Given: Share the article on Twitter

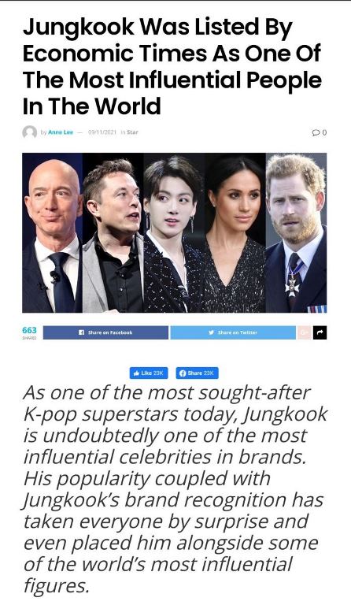Looking at the screenshot, I should [233, 332].
